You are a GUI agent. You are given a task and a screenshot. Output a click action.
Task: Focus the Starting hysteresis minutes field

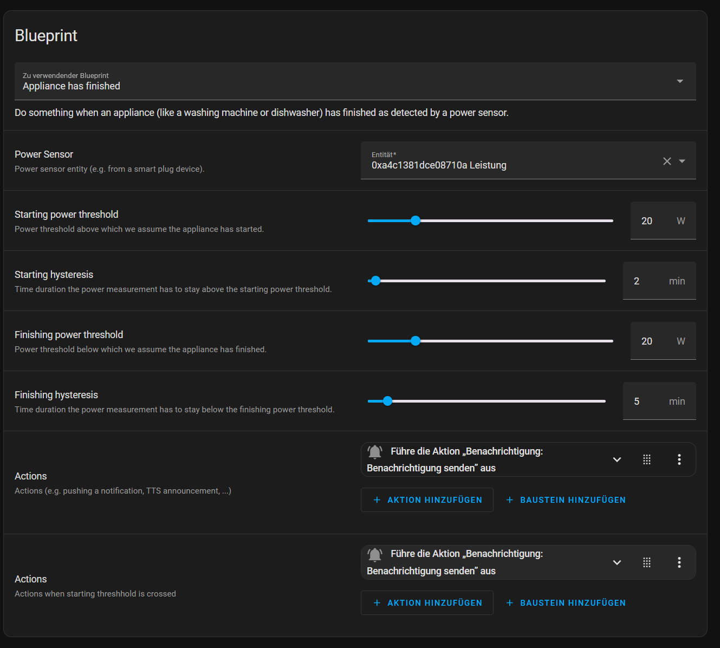(659, 281)
